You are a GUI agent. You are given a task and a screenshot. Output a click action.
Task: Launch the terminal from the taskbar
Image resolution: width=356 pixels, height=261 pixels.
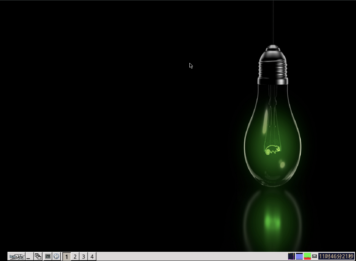(x=48, y=256)
